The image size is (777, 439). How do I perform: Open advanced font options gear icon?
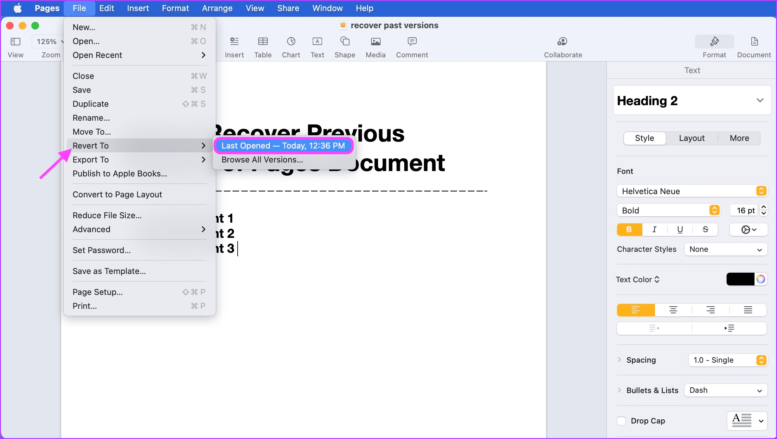[748, 230]
